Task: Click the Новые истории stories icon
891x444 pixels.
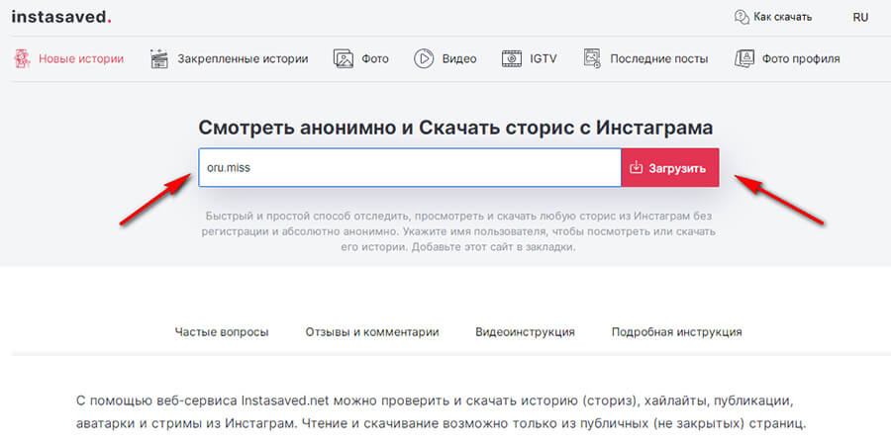Action: [x=22, y=58]
